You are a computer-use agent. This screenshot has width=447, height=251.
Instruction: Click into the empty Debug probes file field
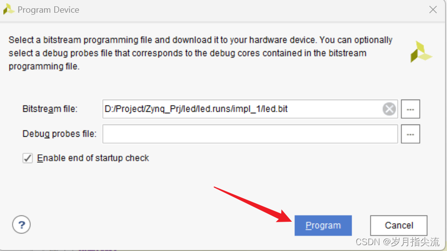(249, 134)
